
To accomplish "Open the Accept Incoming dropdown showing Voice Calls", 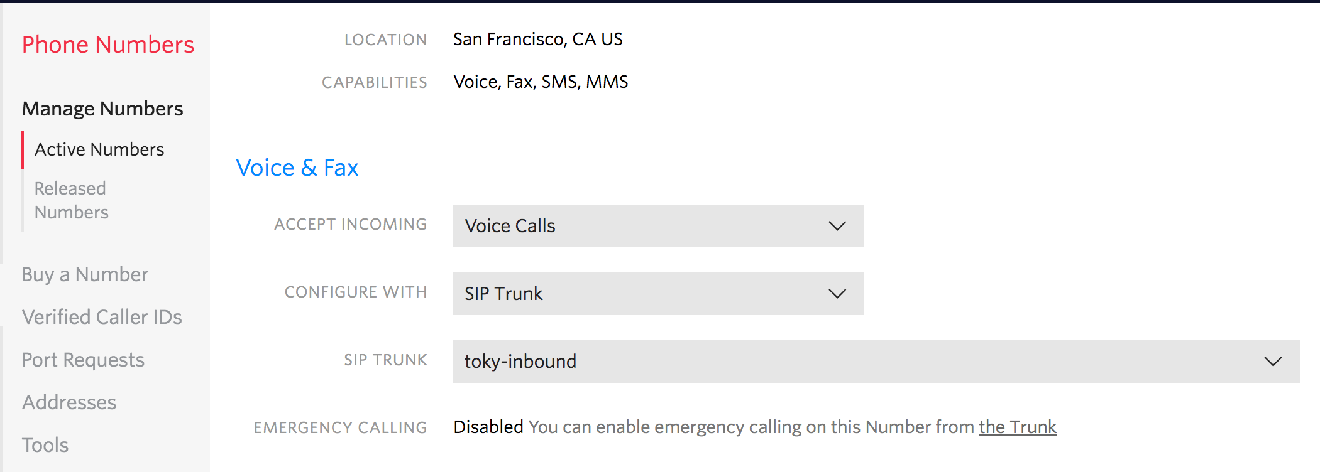I will pyautogui.click(x=657, y=226).
